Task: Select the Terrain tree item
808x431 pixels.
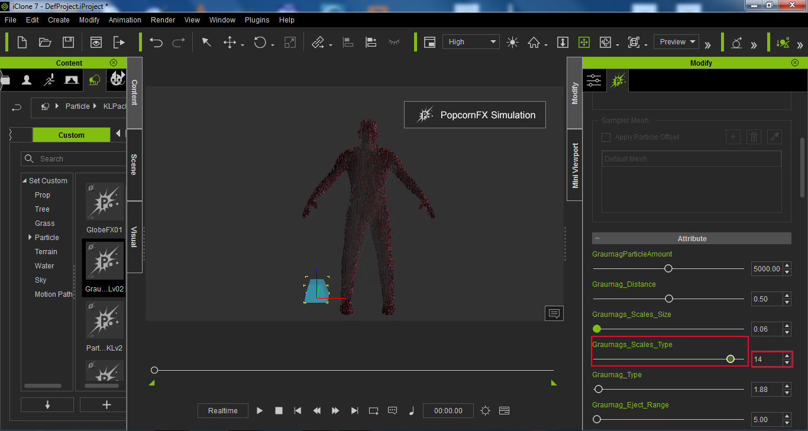Action: (46, 252)
